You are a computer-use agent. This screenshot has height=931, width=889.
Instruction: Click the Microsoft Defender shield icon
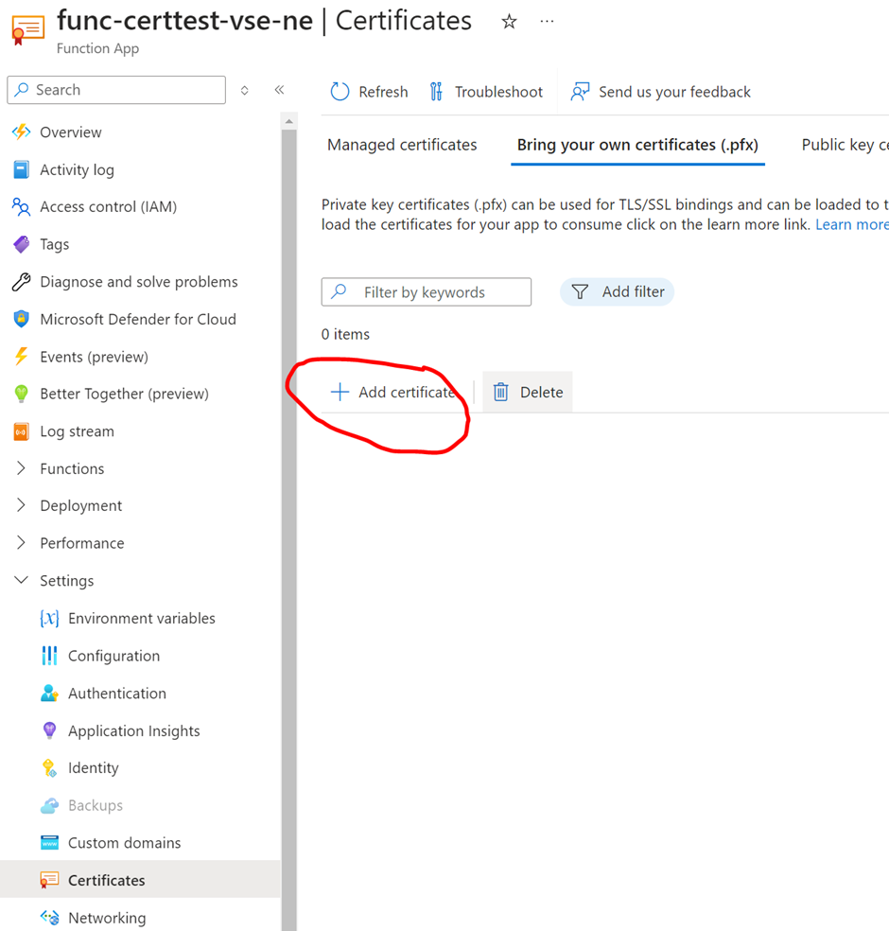coord(22,319)
